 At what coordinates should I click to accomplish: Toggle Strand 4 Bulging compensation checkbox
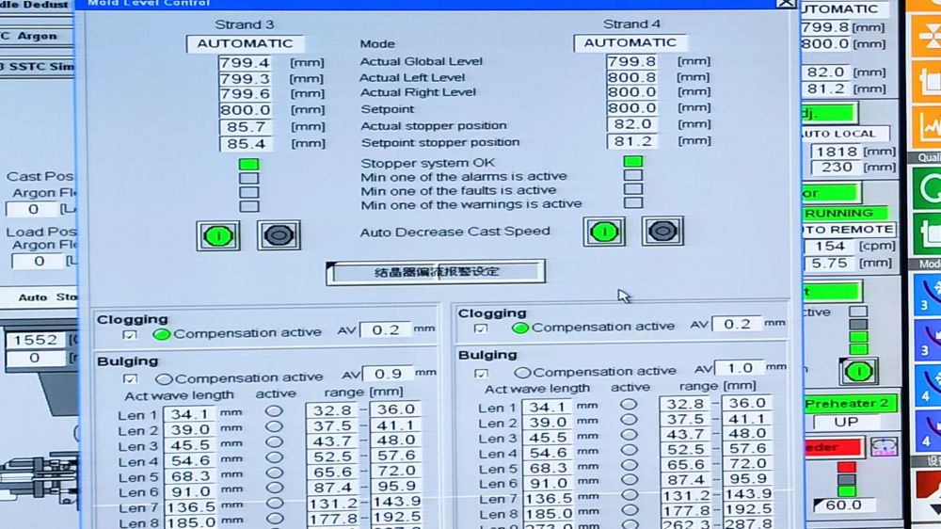[481, 373]
